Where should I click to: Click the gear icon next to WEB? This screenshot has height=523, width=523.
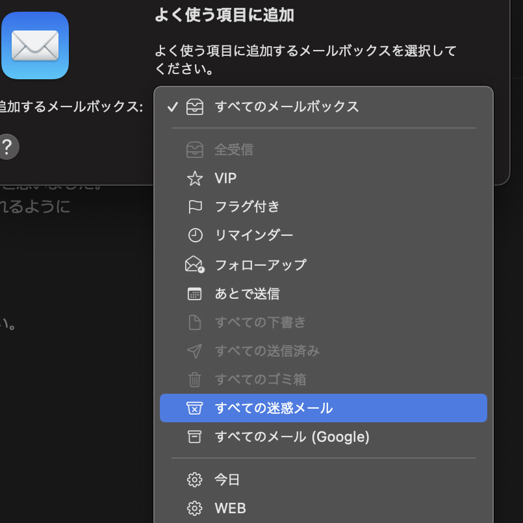tap(194, 508)
